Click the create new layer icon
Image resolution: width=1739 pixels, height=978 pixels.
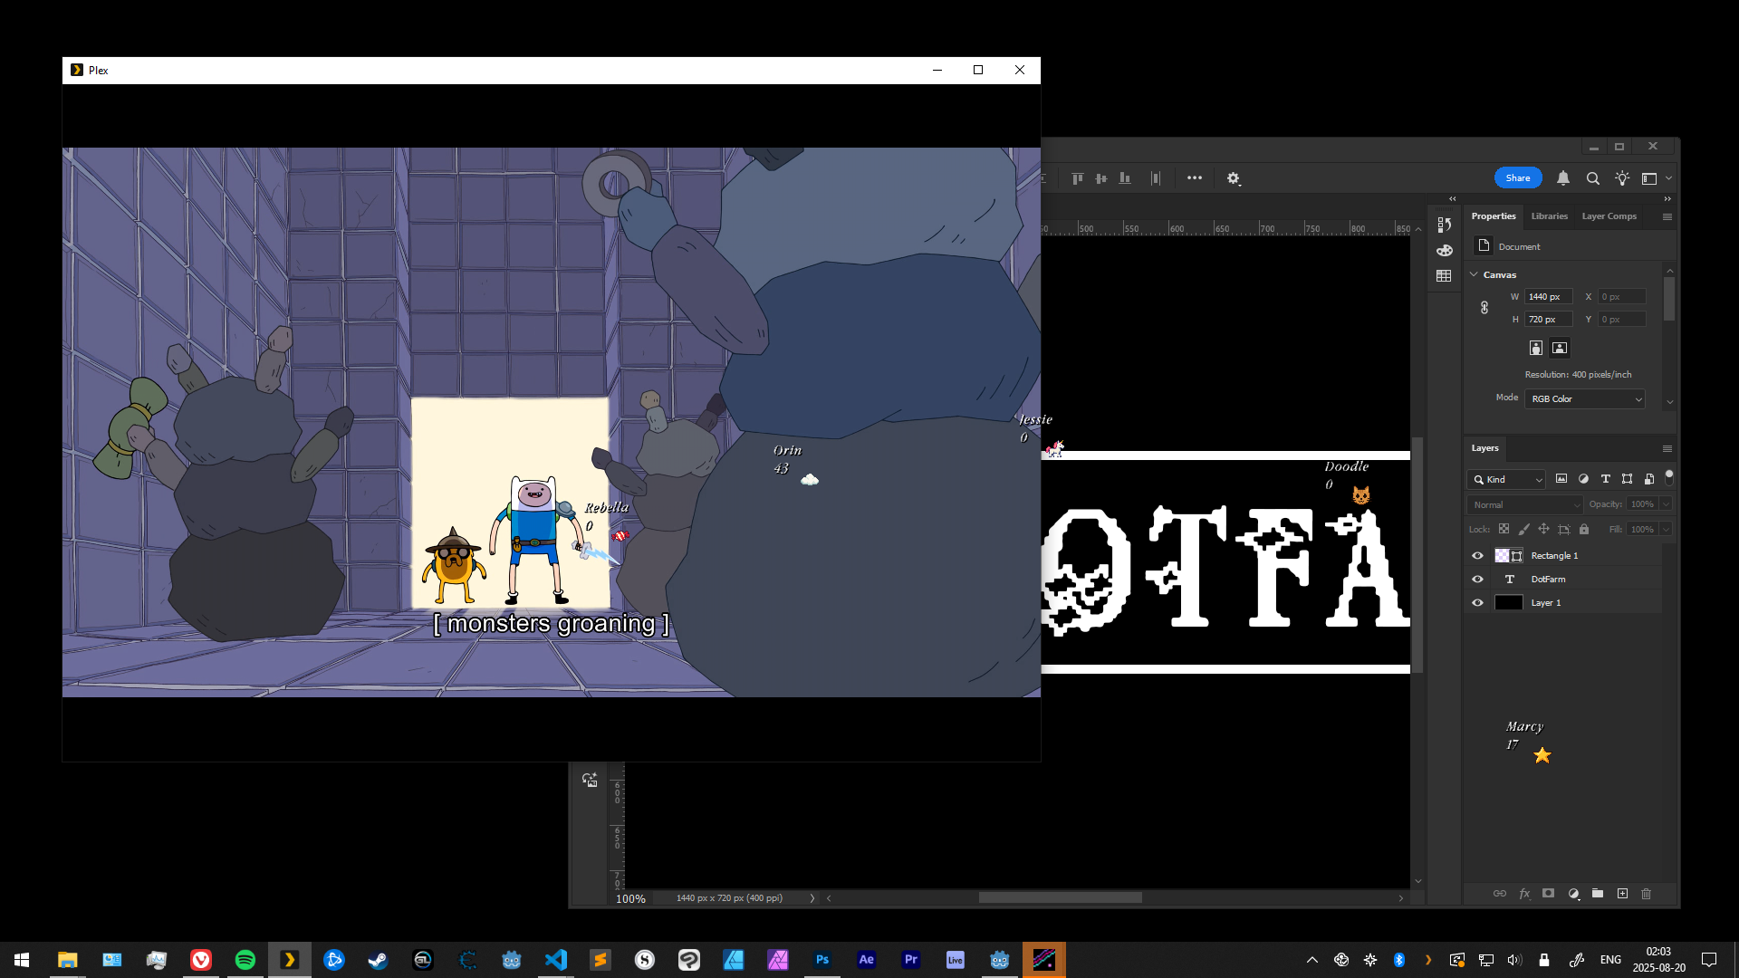(x=1622, y=894)
